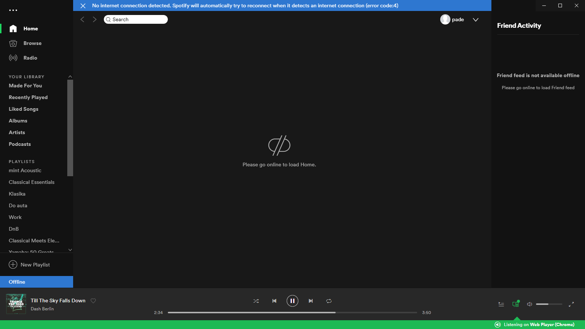Click the sidebar scrollbar thumb
The height and width of the screenshot is (329, 585).
click(x=70, y=128)
